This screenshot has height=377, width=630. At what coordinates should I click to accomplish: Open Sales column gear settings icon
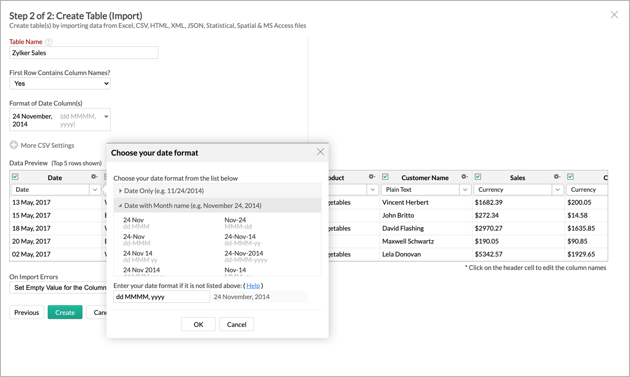pyautogui.click(x=557, y=177)
